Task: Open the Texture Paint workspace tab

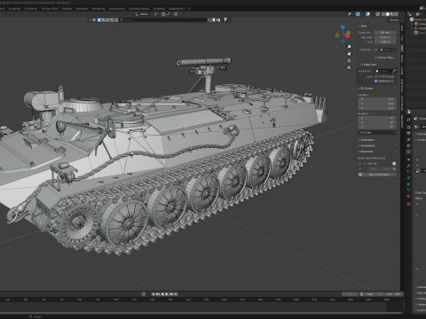Action: (50, 9)
